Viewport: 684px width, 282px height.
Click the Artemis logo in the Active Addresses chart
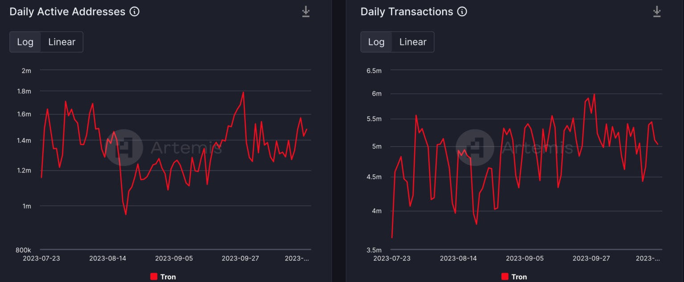tap(130, 147)
